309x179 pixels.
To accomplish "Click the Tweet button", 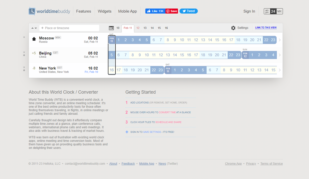I will (x=188, y=11).
